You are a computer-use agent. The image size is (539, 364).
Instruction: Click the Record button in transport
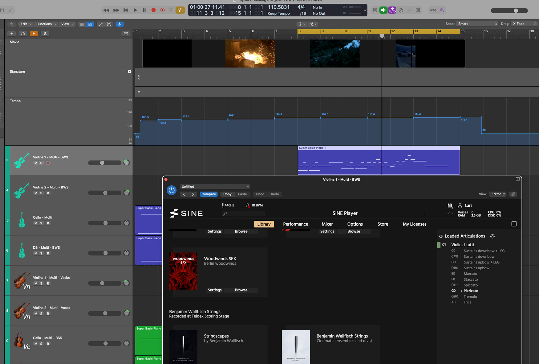coord(153,10)
